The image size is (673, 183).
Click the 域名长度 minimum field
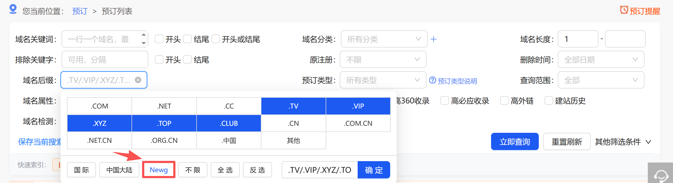point(578,39)
